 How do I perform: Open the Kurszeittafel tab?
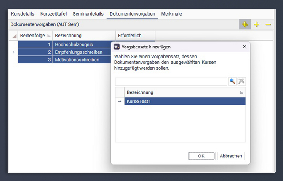[53, 14]
